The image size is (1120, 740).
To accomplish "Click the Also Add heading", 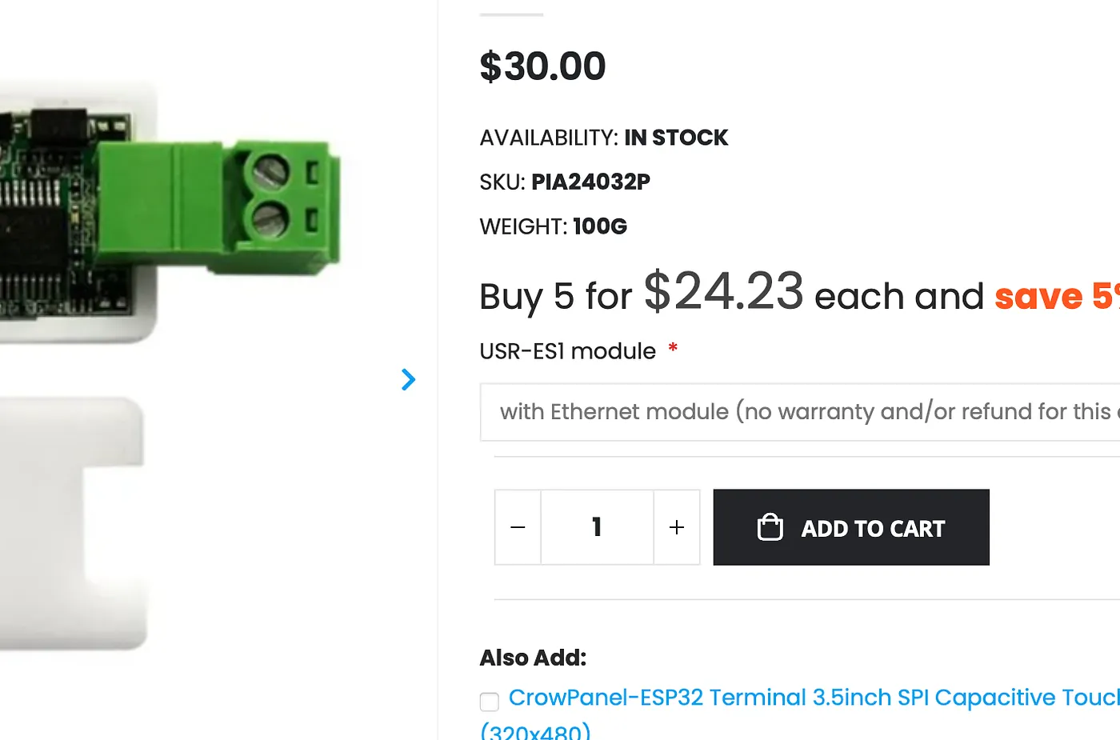I will coord(533,658).
